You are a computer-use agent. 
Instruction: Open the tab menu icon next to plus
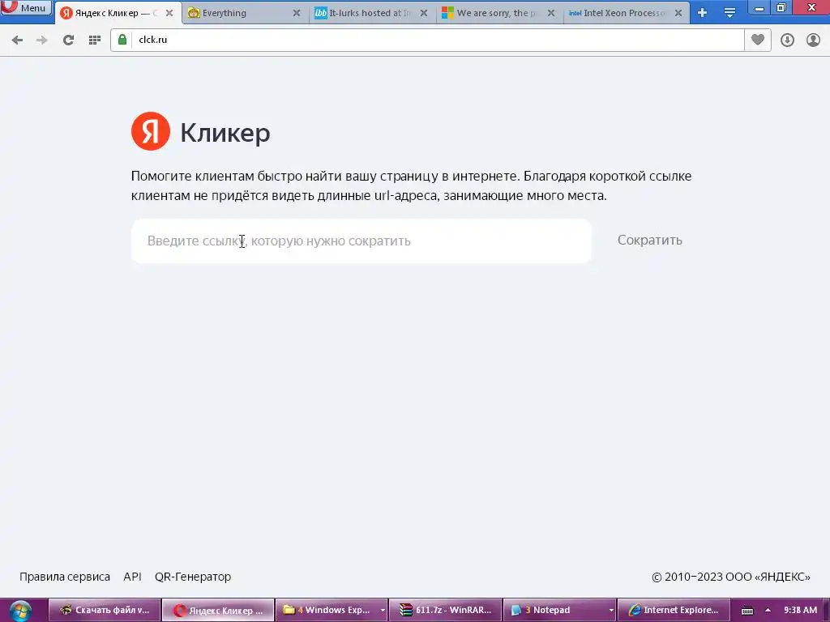click(x=730, y=13)
